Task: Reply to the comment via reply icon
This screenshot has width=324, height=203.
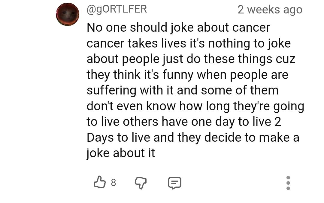Action: 174,183
